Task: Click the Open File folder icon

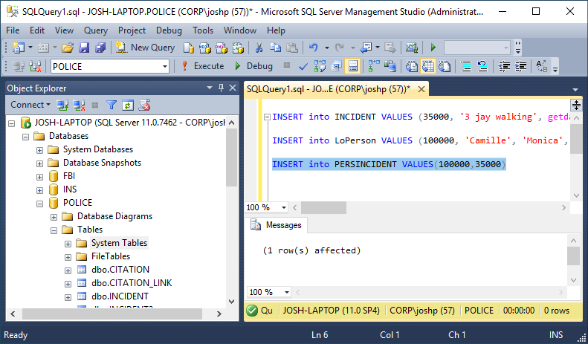Action: [x=68, y=48]
